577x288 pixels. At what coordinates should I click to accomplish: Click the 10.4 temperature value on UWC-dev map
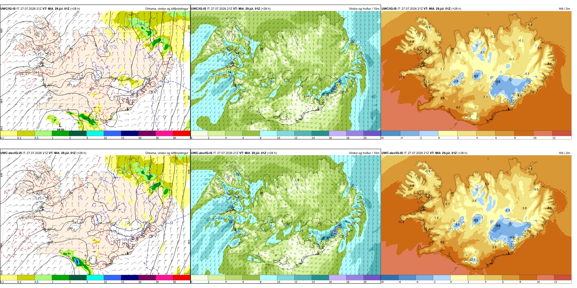pyautogui.click(x=401, y=222)
